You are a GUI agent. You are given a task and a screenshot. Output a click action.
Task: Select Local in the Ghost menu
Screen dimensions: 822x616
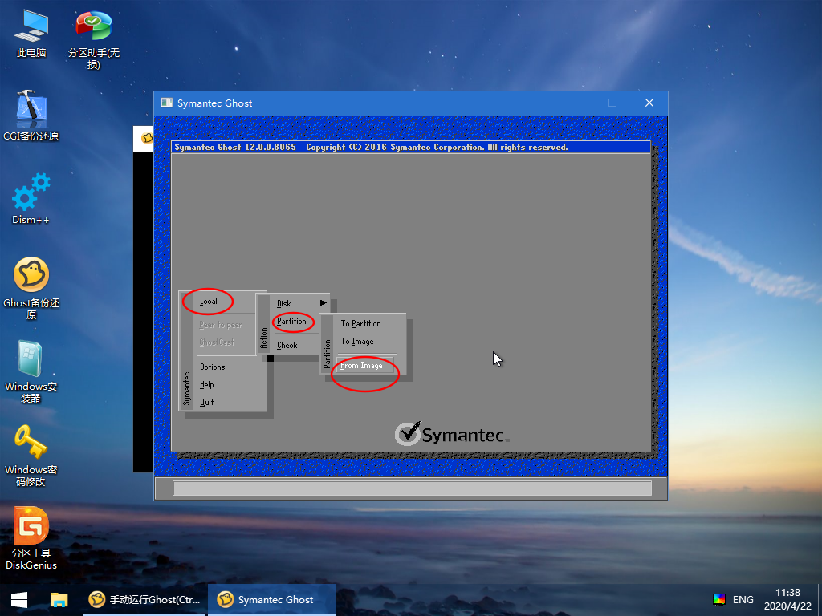pyautogui.click(x=208, y=302)
